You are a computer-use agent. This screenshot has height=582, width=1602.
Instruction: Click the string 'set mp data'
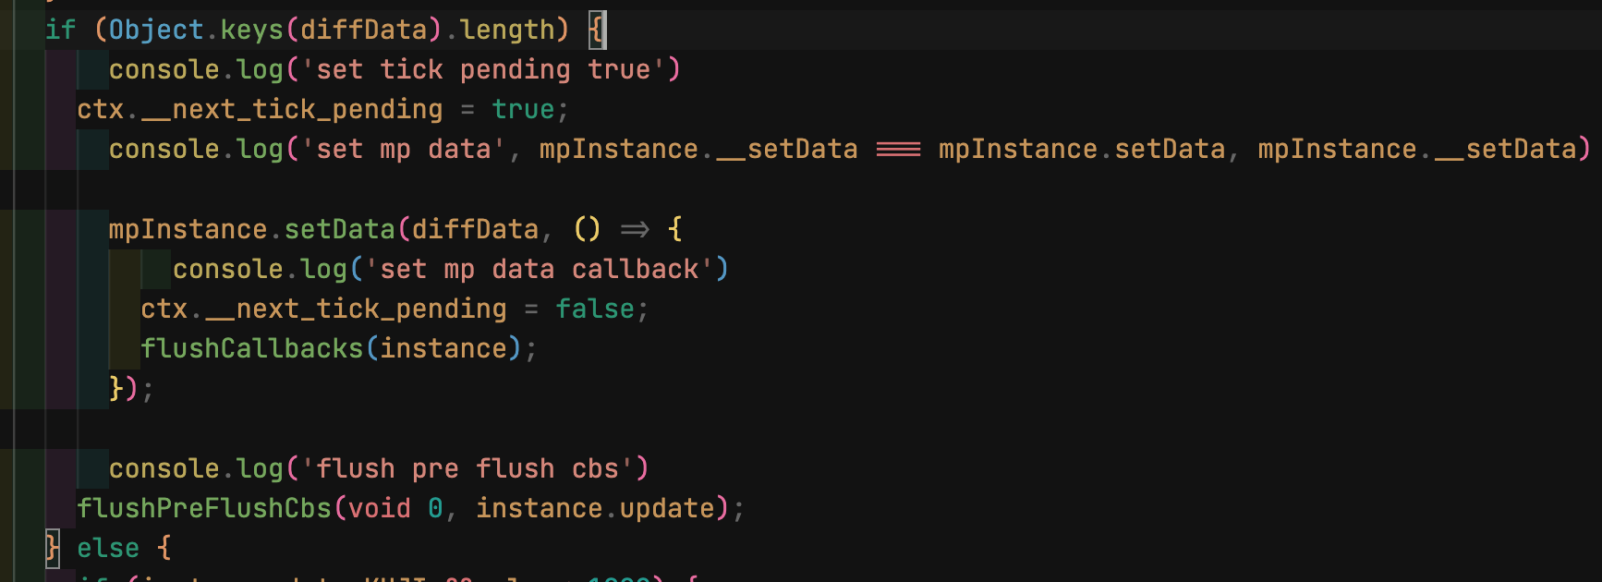[x=403, y=149]
